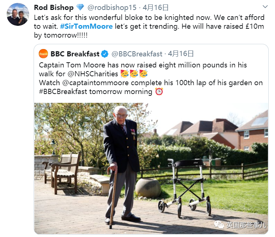Open the @rodbishop15 handle
Image resolution: width=275 pixels, height=237 pixels.
(112, 7)
